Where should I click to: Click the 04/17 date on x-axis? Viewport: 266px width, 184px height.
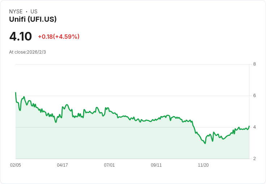[63, 165]
